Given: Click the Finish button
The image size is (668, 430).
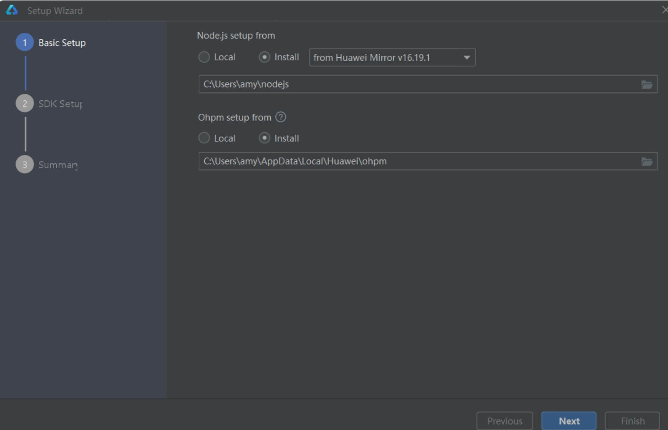Looking at the screenshot, I should (632, 421).
